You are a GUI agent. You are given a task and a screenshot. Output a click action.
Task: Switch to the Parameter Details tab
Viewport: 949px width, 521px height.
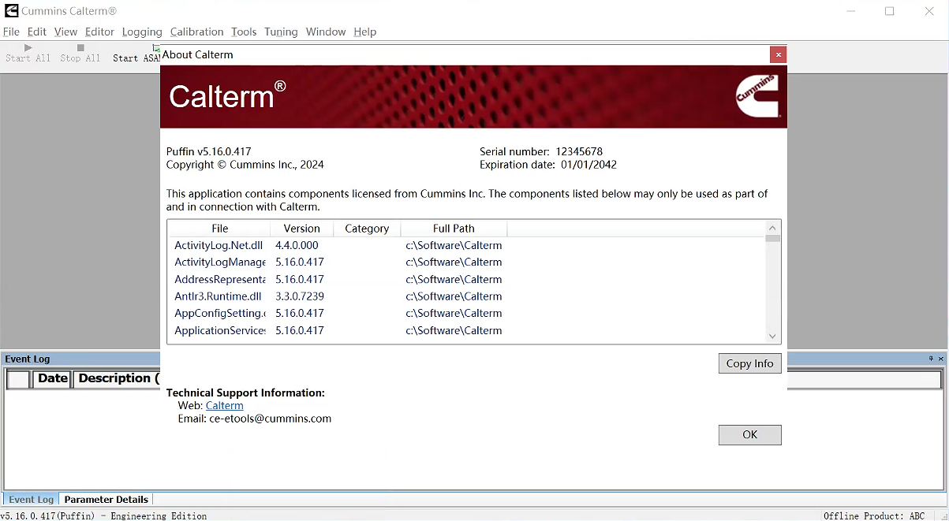pos(106,499)
